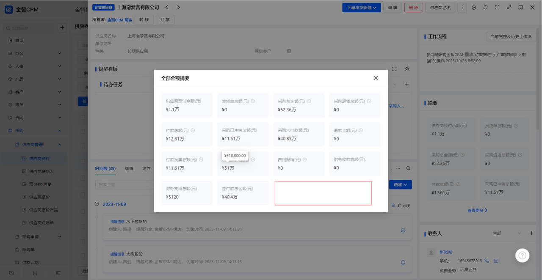This screenshot has width=542, height=280.
Task: Click the play icon in top toolbar
Action: [474, 8]
